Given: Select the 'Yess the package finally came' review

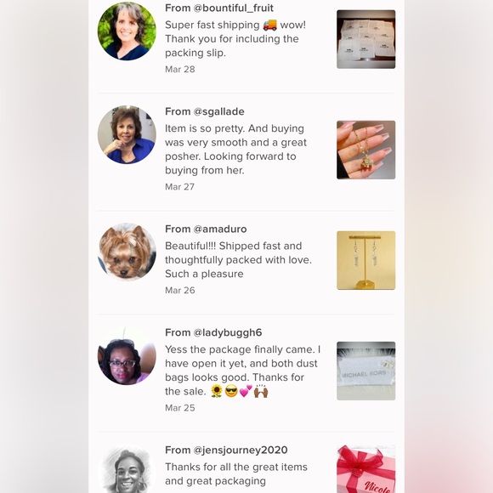Looking at the screenshot, I should point(243,371).
